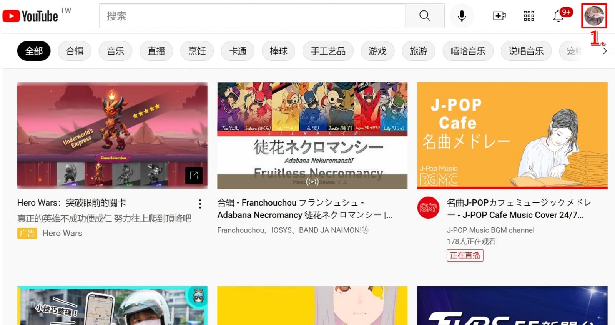The image size is (615, 325).
Task: Select the 音乐 filter chip
Action: click(x=115, y=51)
